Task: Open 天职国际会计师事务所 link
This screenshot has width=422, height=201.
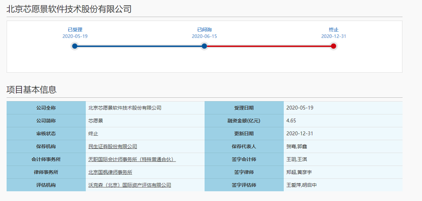Action: click(x=132, y=159)
